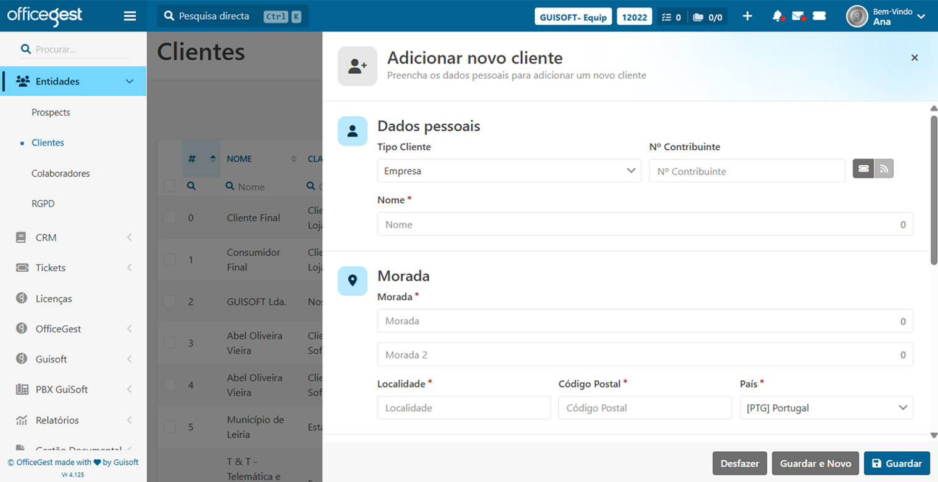
Task: Click the 12022 button in header
Action: pyautogui.click(x=635, y=17)
